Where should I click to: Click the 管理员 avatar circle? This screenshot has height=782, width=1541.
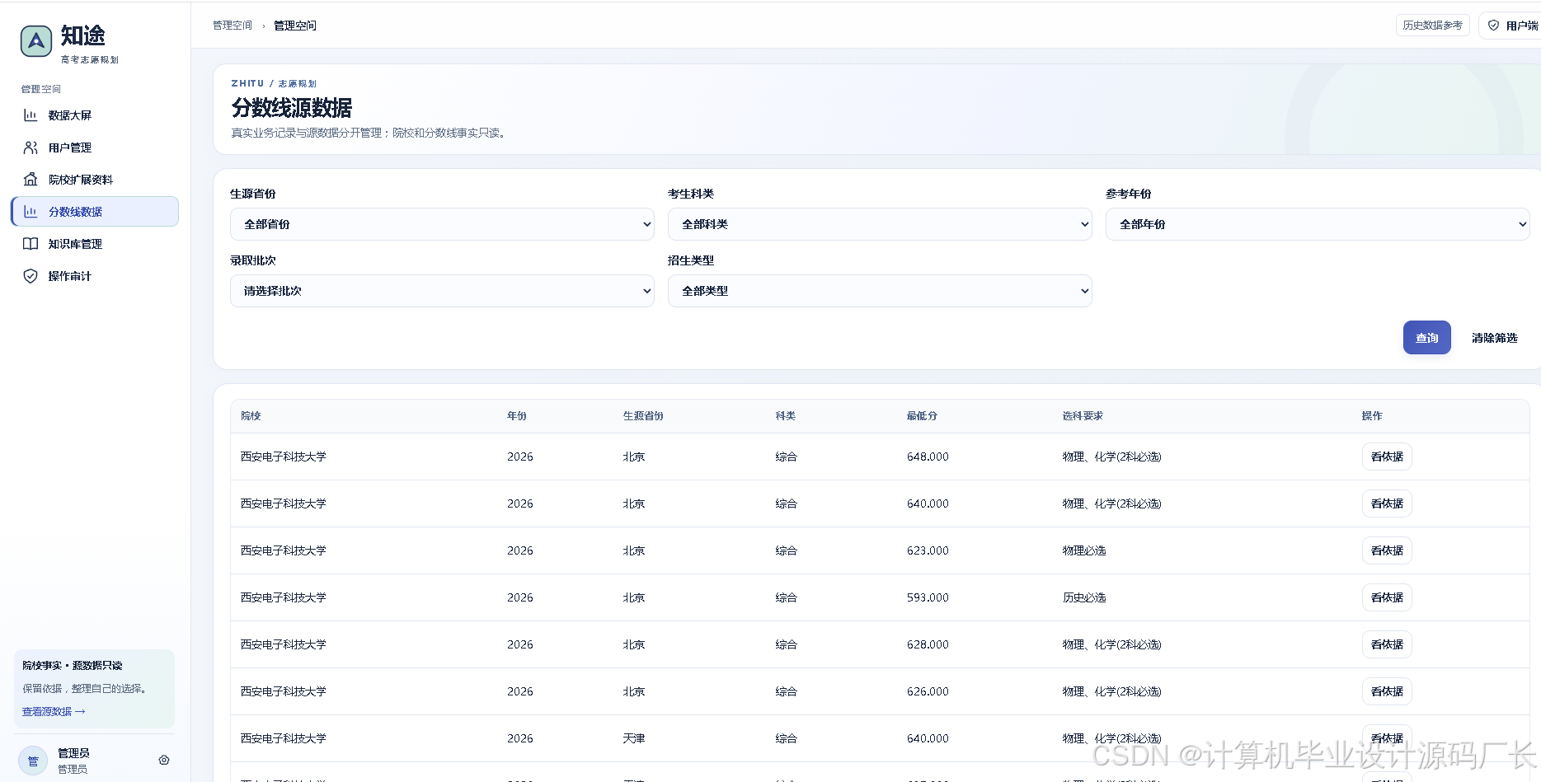pos(33,761)
